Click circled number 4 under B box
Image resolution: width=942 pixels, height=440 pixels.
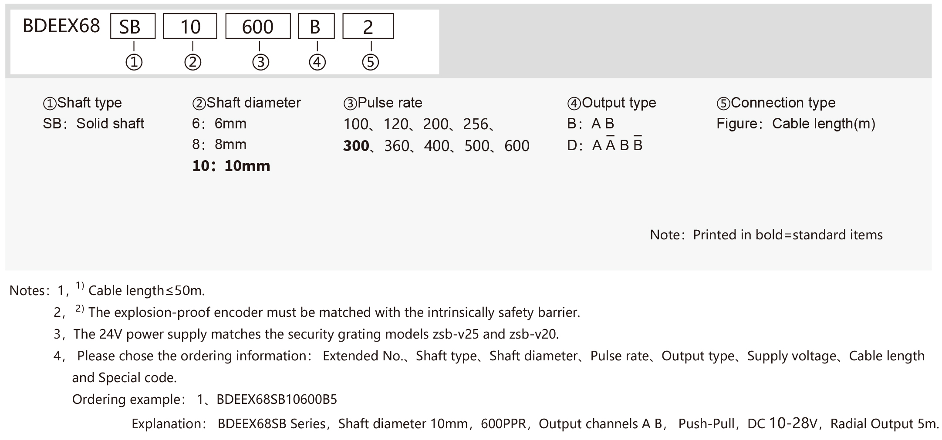tap(317, 62)
